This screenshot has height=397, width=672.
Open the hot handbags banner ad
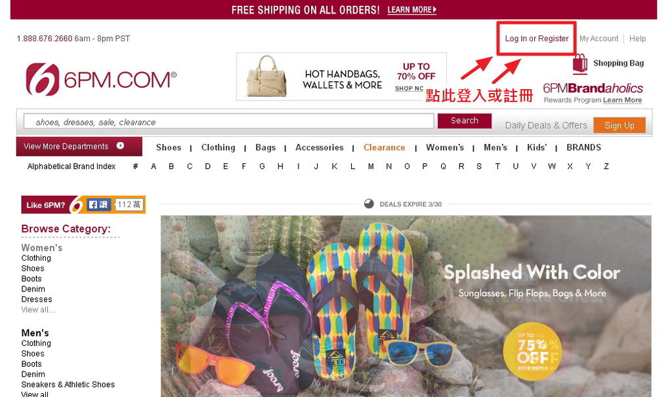(341, 77)
